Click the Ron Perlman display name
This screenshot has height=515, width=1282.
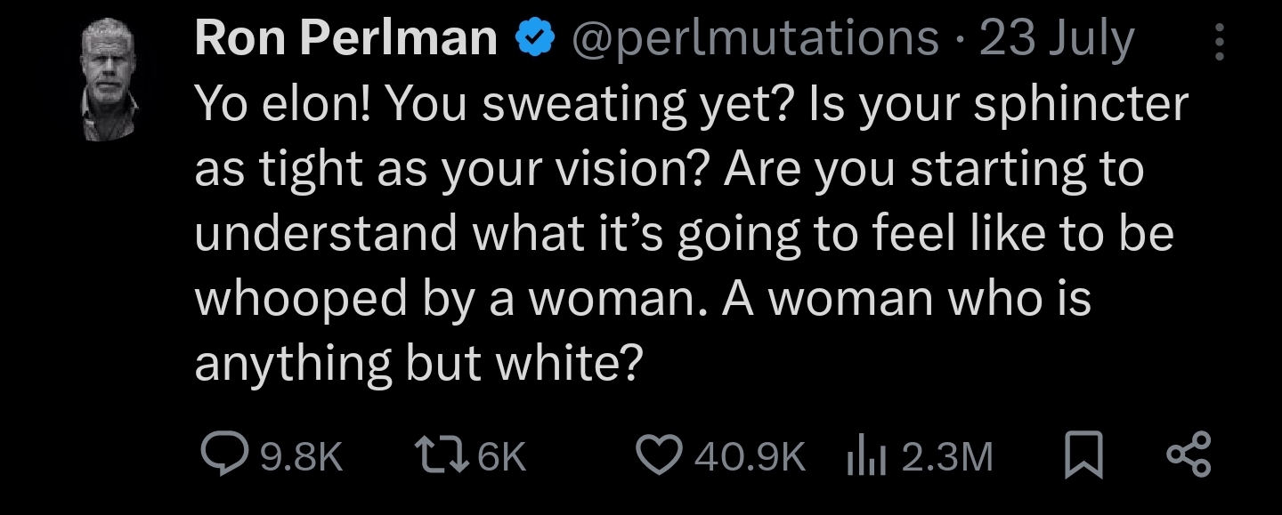(345, 40)
